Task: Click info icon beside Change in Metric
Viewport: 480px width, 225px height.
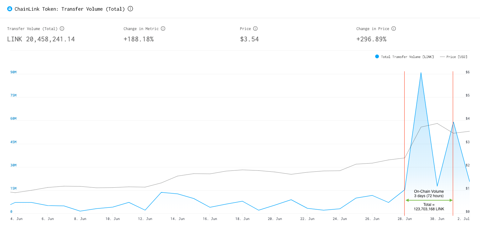Action: point(163,29)
